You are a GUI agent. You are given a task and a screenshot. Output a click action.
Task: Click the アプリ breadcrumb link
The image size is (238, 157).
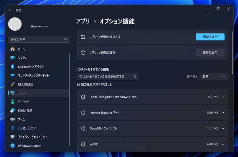(83, 21)
